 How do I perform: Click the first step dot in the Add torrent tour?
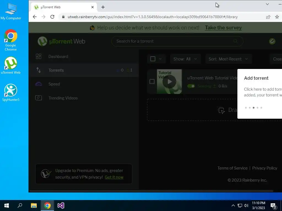click(x=246, y=108)
